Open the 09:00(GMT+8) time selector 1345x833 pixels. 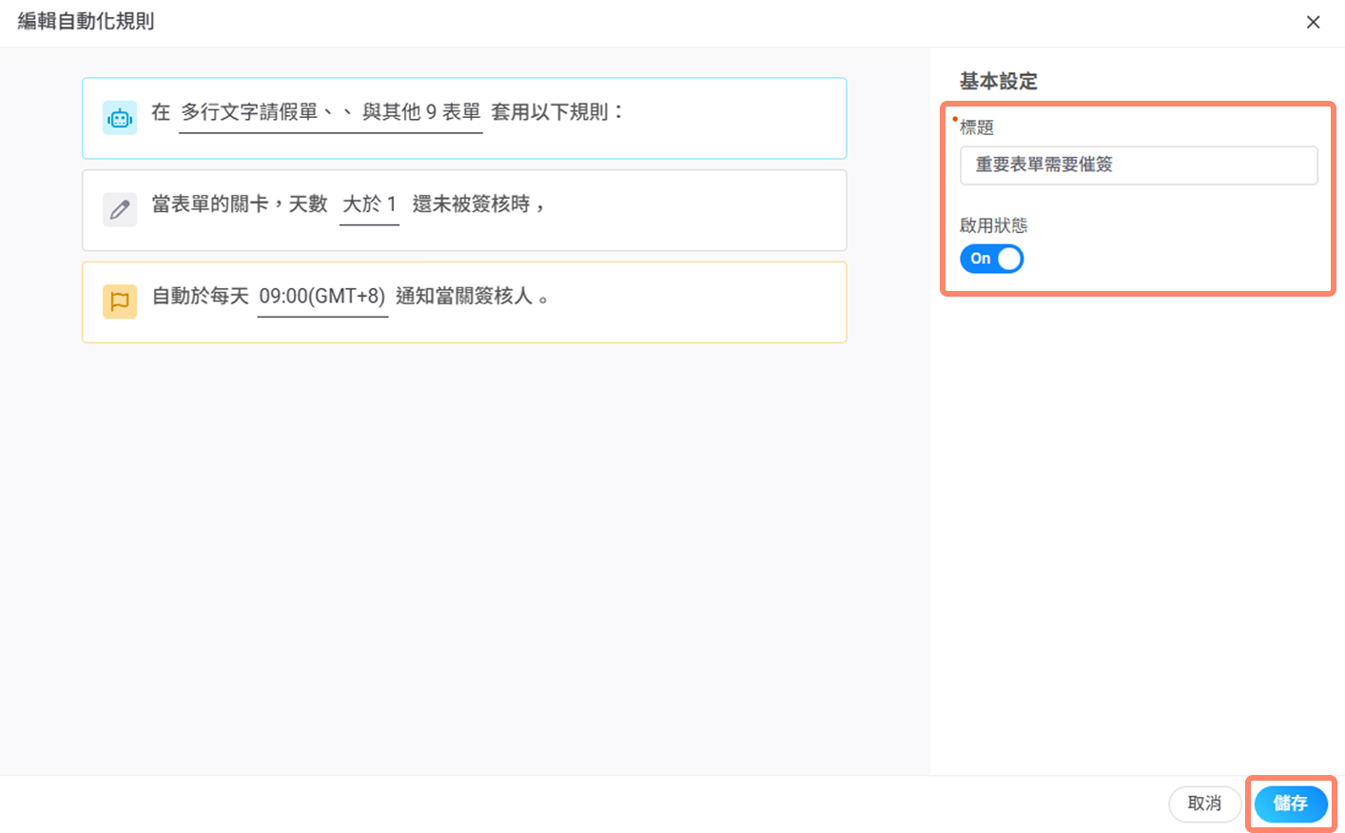click(322, 297)
